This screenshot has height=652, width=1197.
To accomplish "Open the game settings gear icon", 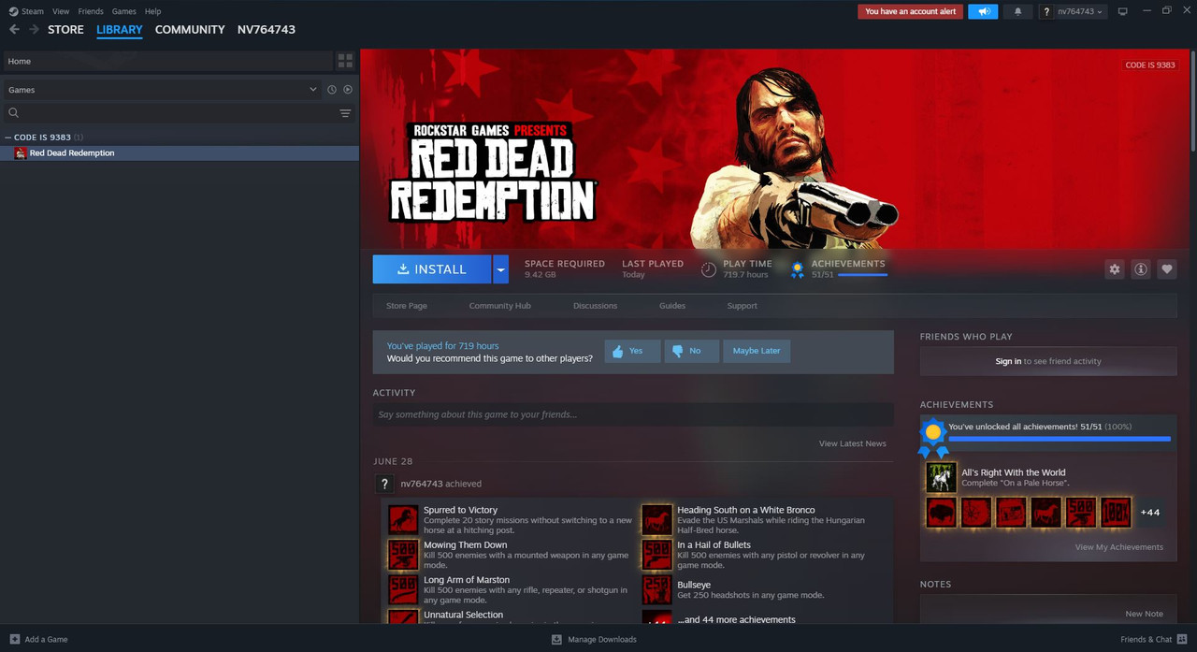I will click(1115, 269).
